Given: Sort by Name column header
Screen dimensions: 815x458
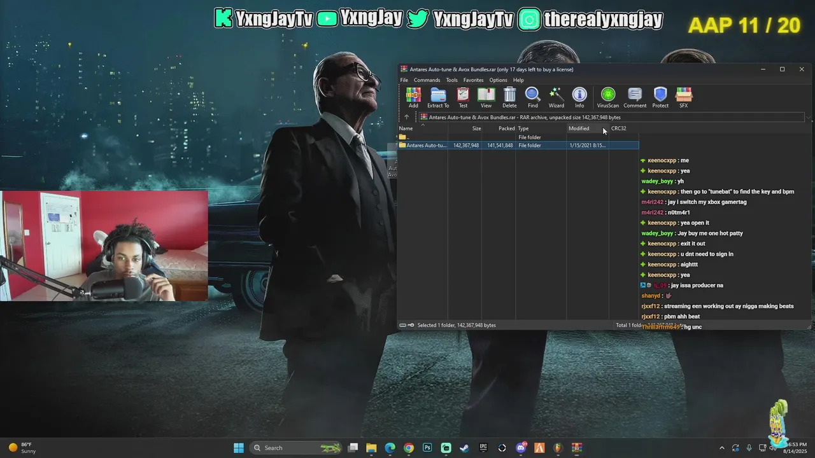Looking at the screenshot, I should 423,128.
